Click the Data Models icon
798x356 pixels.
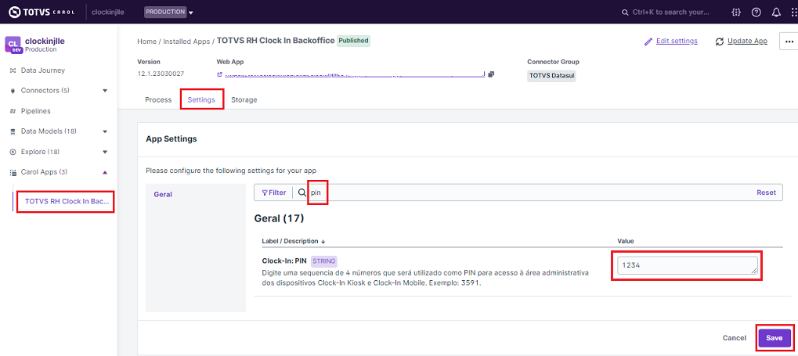[x=13, y=131]
